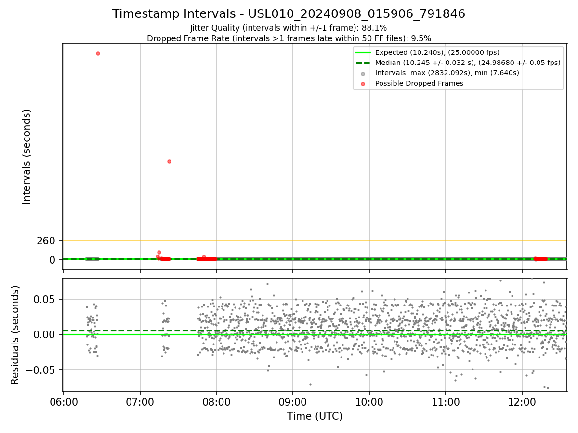Click the highest red outlier point near 06:30
Viewport: 578px width, 433px height.
[x=98, y=53]
